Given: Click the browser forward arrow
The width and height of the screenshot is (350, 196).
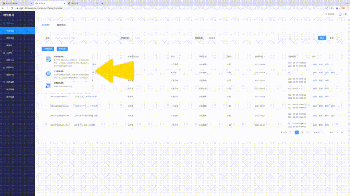Looking at the screenshot, I should tap(7, 8).
